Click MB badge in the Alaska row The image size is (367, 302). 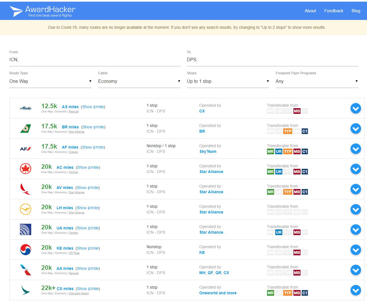(297, 111)
